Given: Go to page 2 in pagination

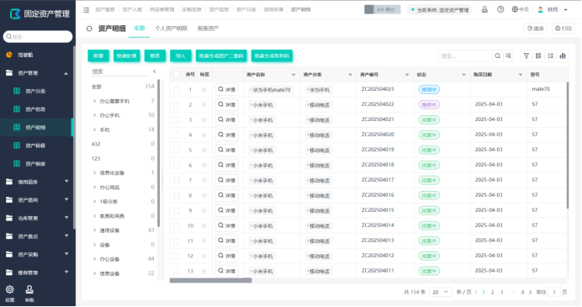Looking at the screenshot, I should 493,292.
